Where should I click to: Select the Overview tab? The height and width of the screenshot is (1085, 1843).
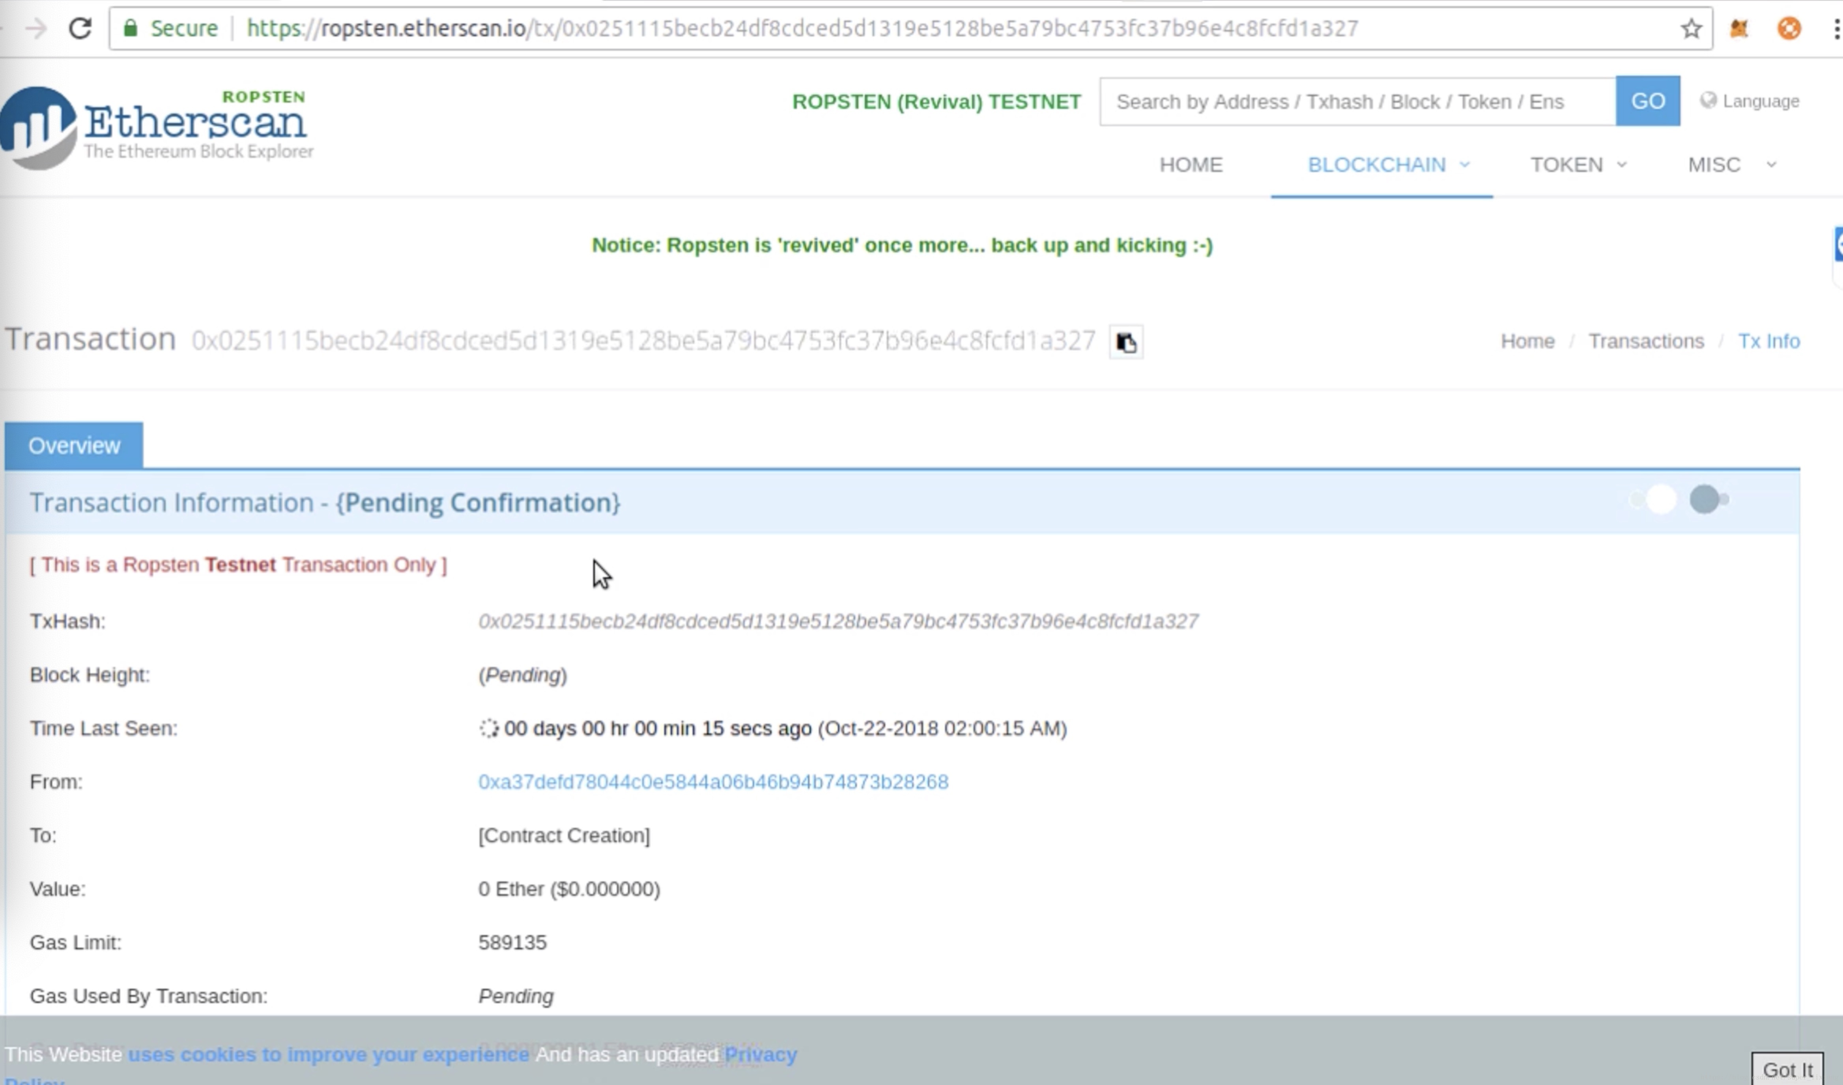(x=74, y=445)
